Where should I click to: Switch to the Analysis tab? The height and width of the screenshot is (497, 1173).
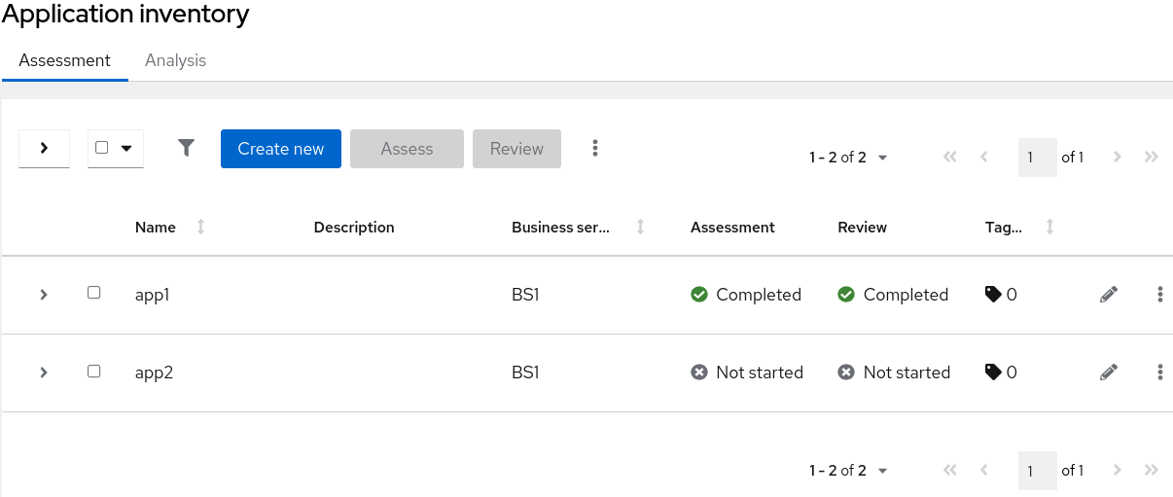point(175,60)
